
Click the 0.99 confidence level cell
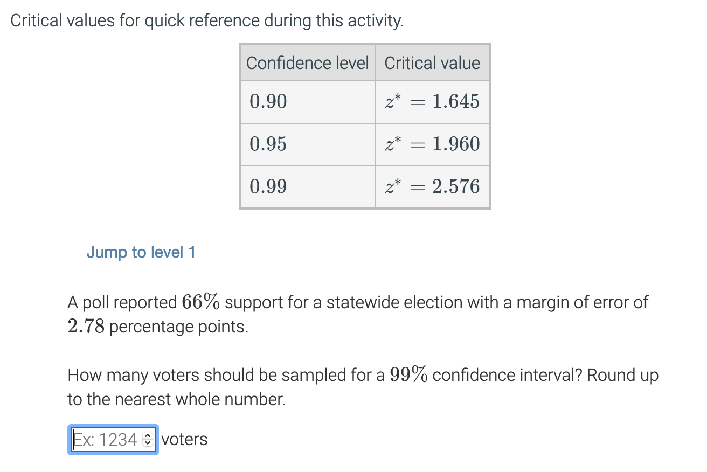click(268, 186)
